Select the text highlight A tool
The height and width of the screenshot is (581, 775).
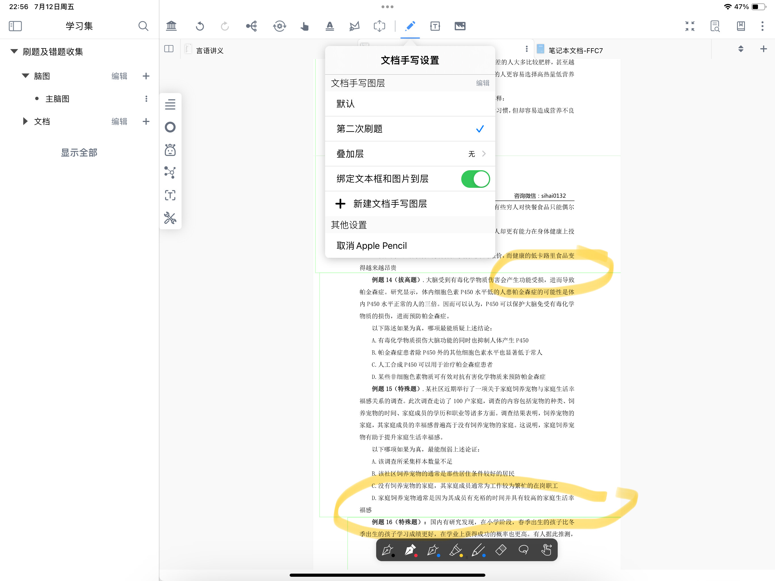tap(330, 26)
